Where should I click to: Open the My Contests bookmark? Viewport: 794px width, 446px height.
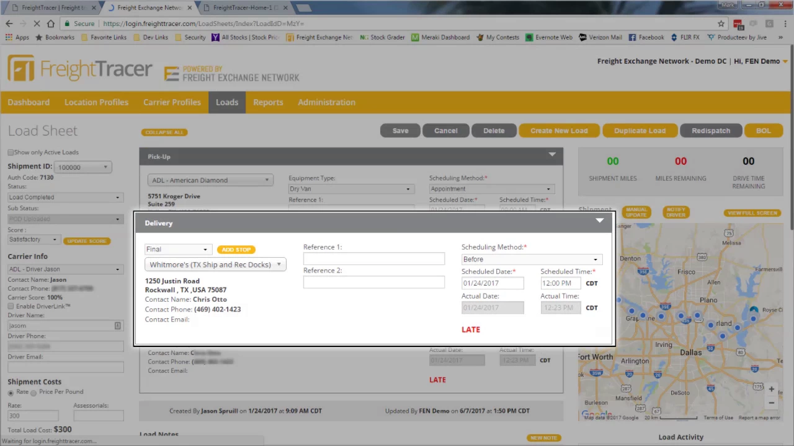coord(497,37)
